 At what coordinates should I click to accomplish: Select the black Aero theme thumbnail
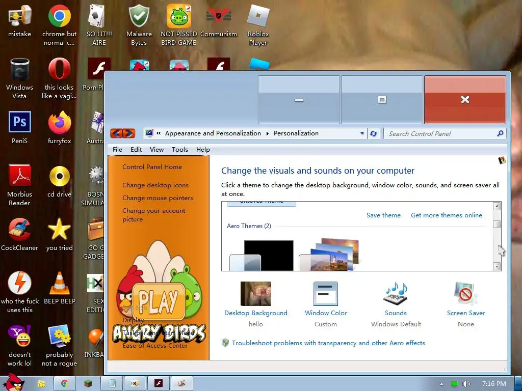[x=262, y=255]
